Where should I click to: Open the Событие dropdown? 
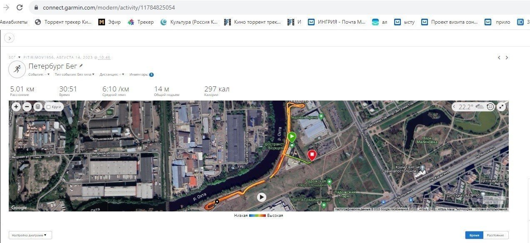tap(39, 75)
